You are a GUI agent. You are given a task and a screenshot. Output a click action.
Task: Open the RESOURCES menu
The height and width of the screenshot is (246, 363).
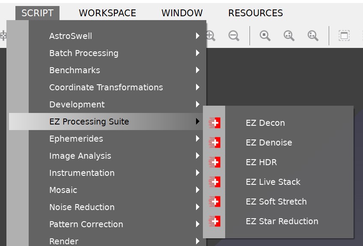coord(256,13)
